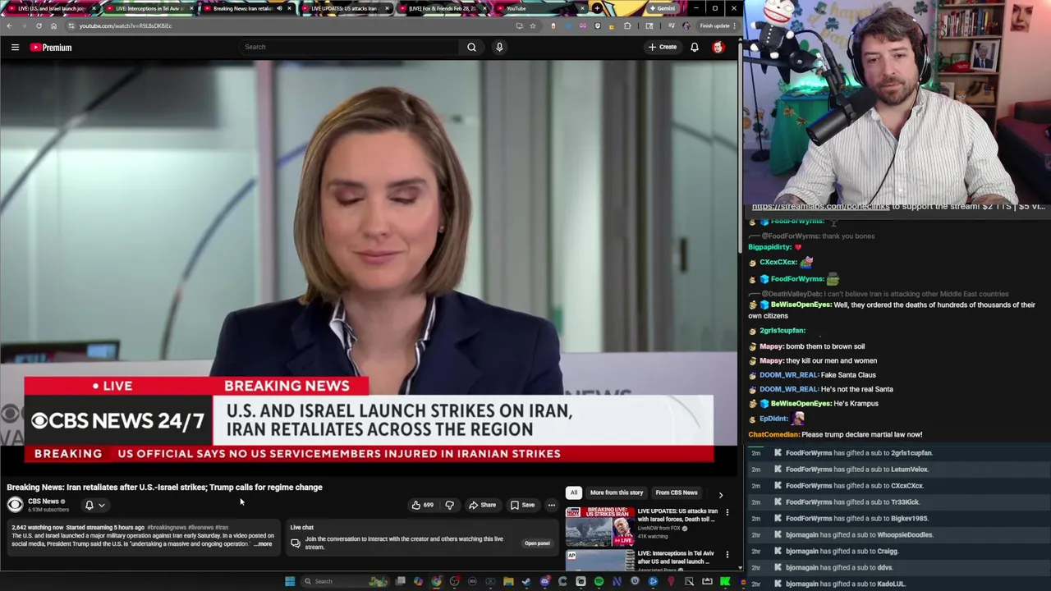Open the YouTube guide hamburger menu

[15, 48]
